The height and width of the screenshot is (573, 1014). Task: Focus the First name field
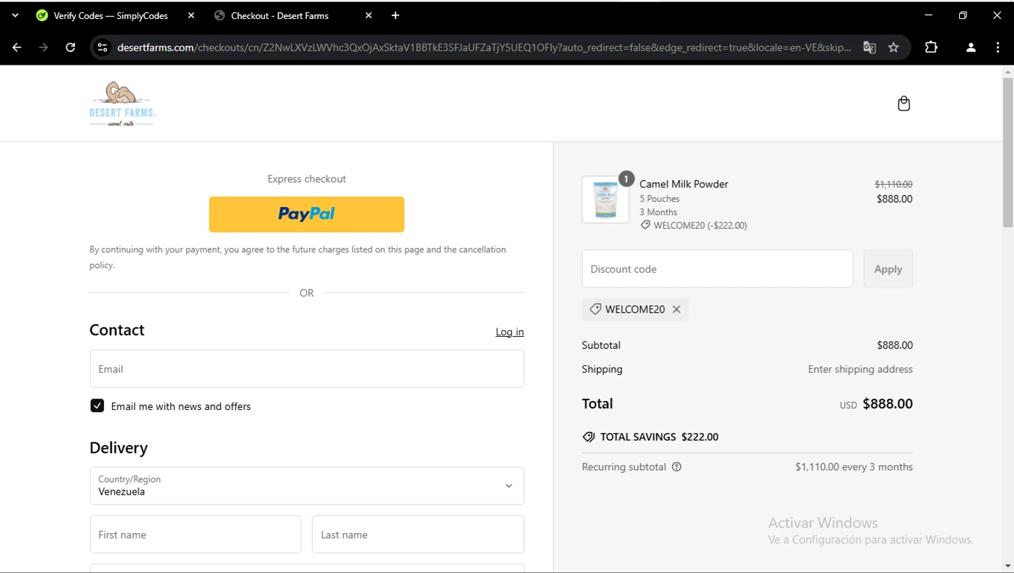(195, 534)
